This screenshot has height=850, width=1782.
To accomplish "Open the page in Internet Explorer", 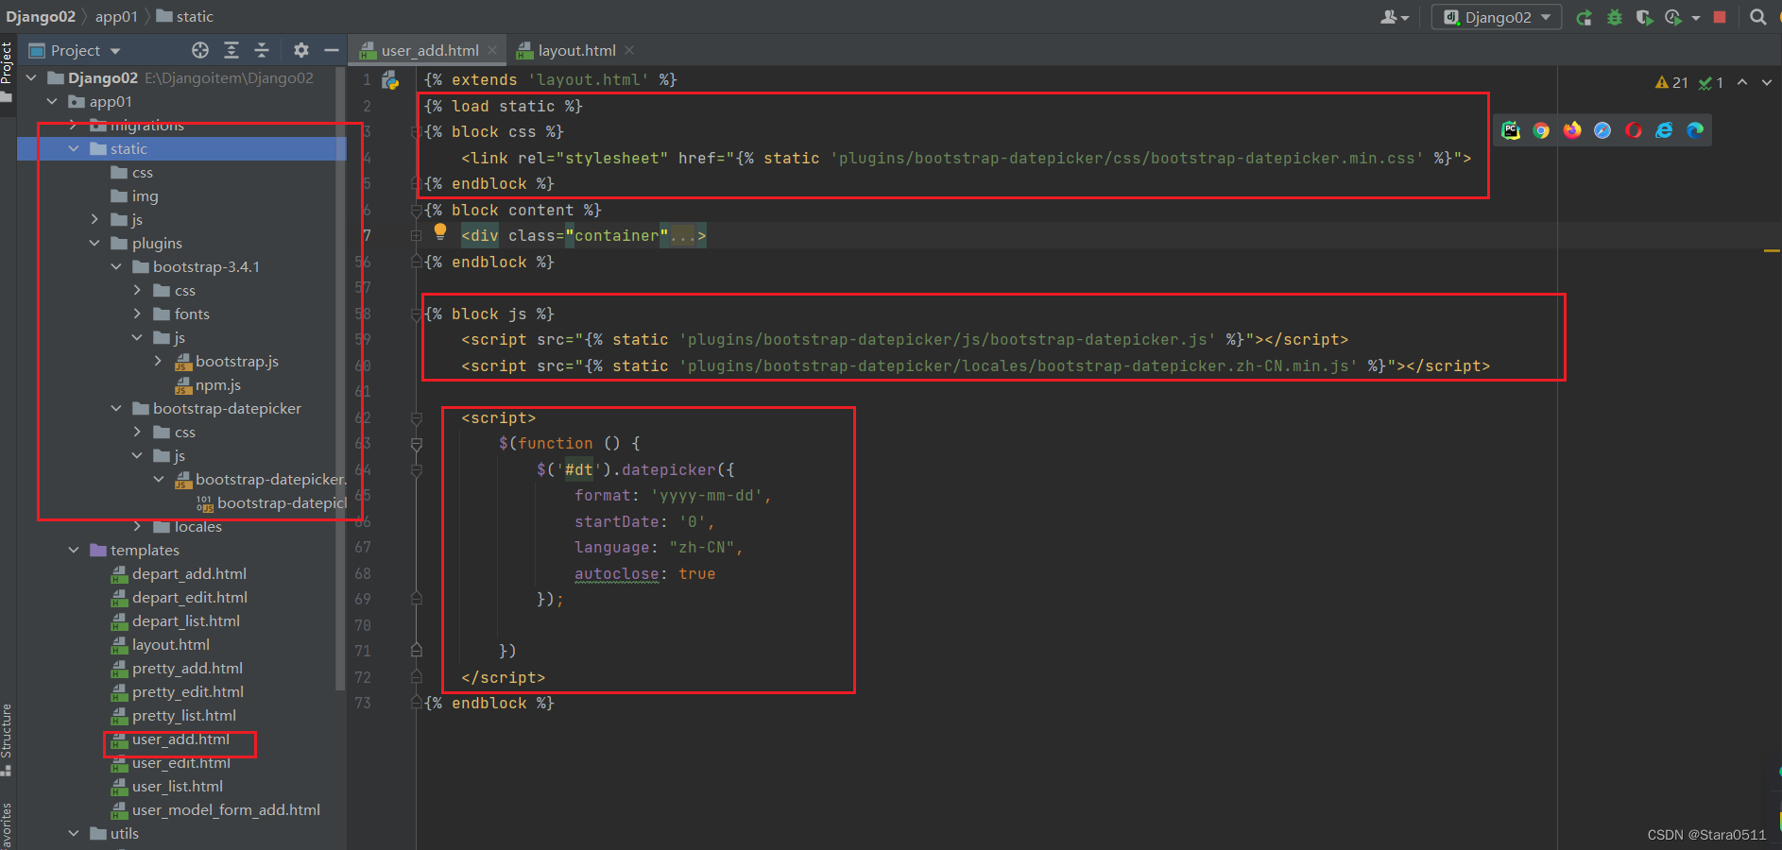I will tap(1664, 130).
